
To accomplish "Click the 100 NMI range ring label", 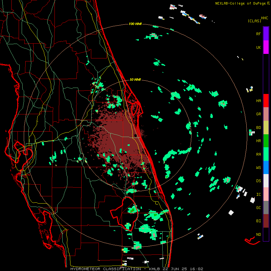I will (x=135, y=24).
